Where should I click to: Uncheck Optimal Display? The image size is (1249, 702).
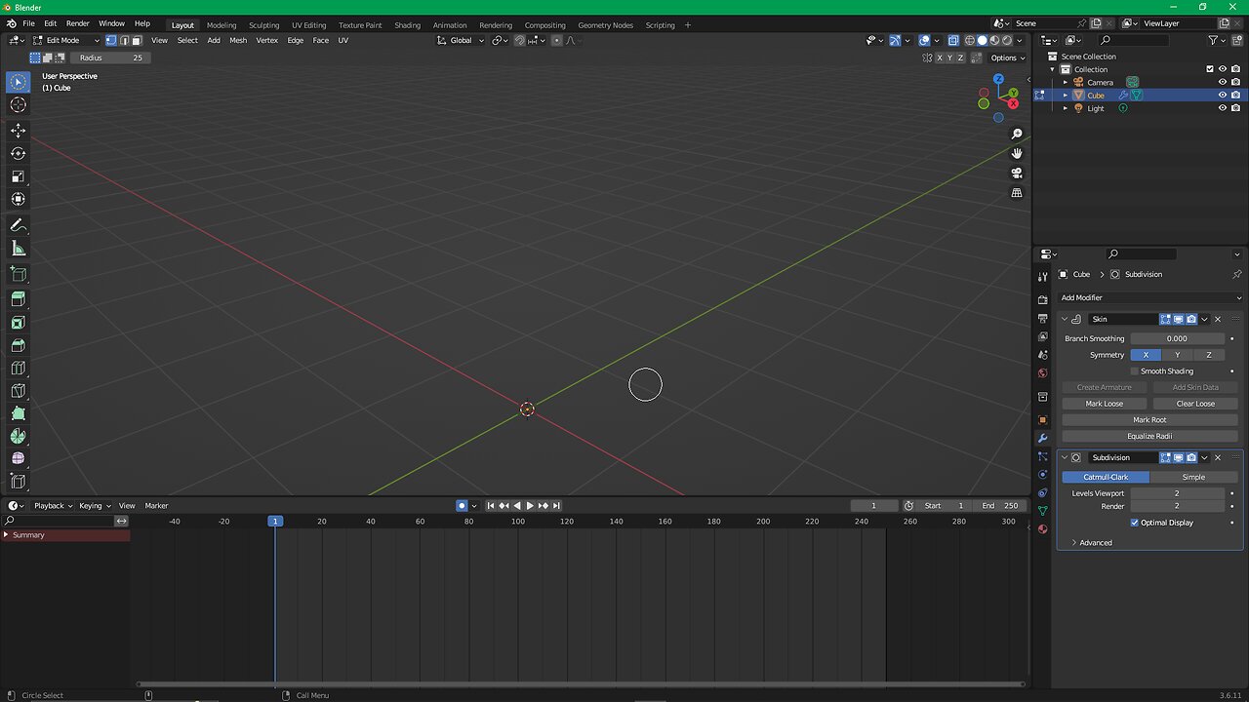pos(1135,523)
